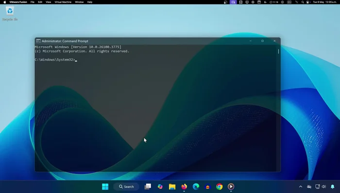This screenshot has width=340, height=193.
Task: Click the Microsoft Windows version text line
Action: coord(78,47)
